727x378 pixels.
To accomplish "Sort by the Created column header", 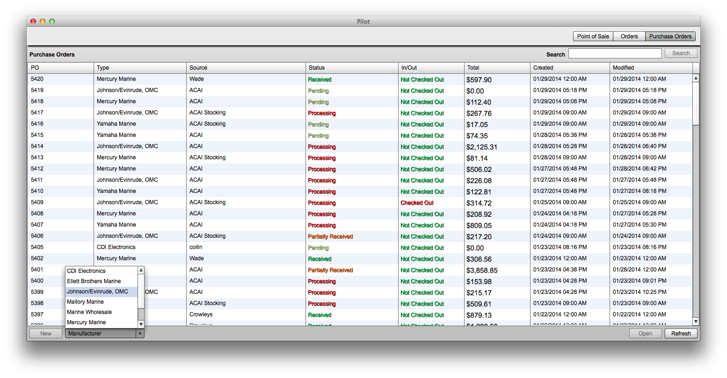I will [x=570, y=68].
